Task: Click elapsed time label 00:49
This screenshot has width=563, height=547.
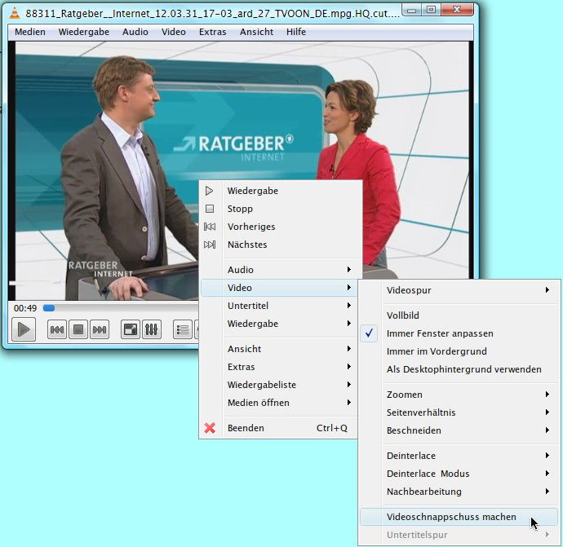Action: (x=25, y=308)
